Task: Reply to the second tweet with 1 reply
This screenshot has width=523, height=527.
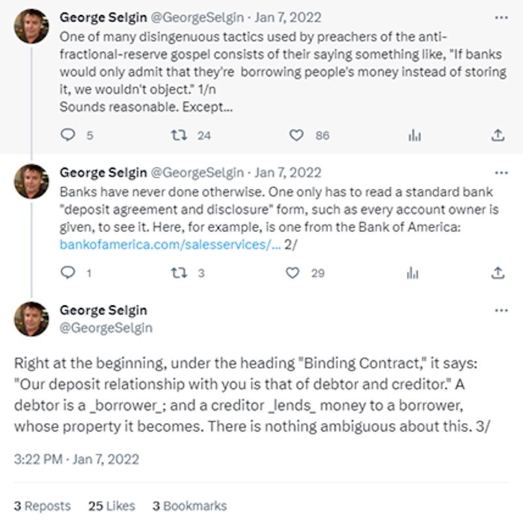Action: point(68,273)
